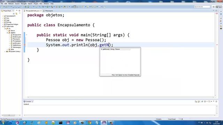Screen dimensions: 223x125
Task: Open the File menu
Action: [x=2, y=4]
